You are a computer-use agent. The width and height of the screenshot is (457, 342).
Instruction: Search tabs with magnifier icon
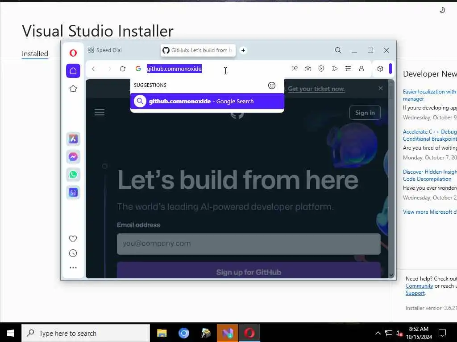point(338,50)
